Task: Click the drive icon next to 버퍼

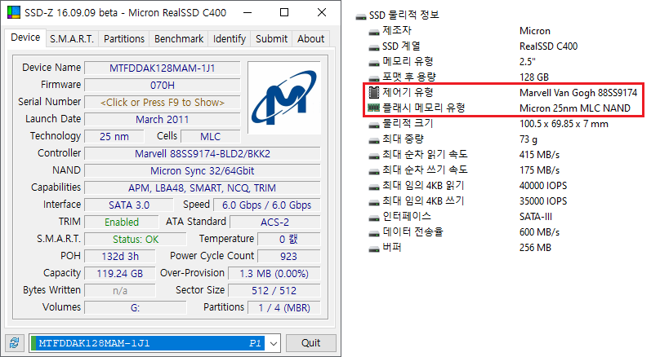Action: pyautogui.click(x=374, y=249)
